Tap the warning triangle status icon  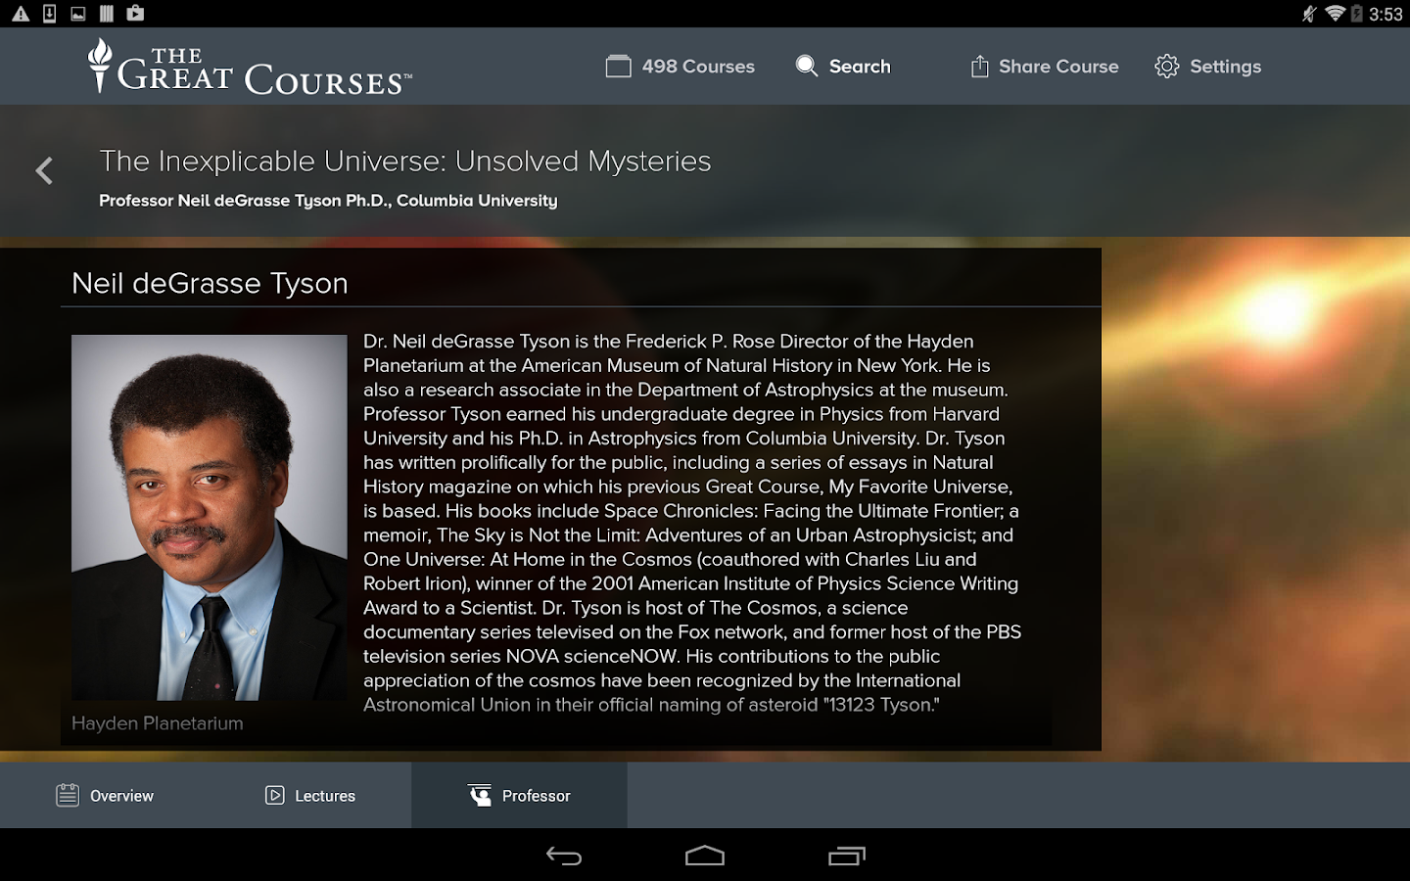21,14
